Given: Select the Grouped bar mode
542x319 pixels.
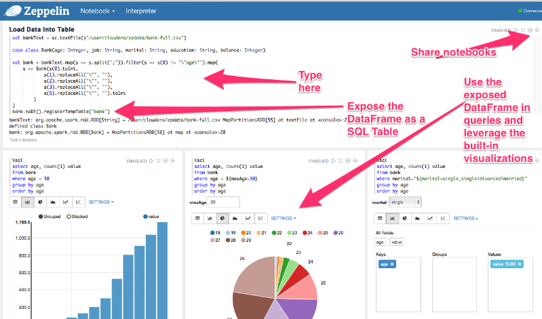Looking at the screenshot, I should [x=50, y=217].
